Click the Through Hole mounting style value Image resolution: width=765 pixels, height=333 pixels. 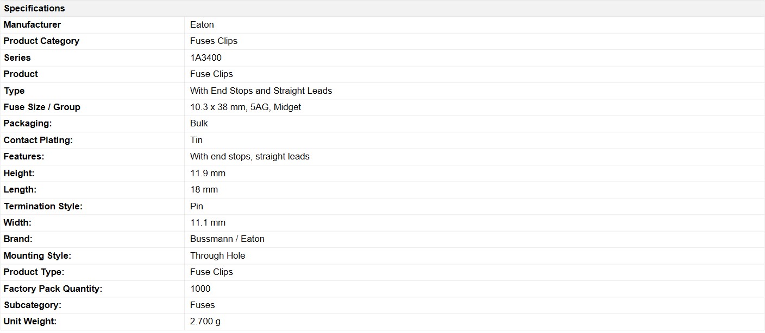tap(217, 255)
